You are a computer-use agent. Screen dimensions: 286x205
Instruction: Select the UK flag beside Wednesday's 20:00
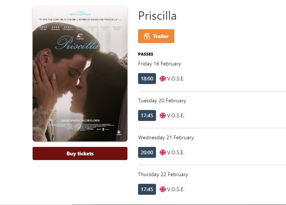click(x=163, y=152)
